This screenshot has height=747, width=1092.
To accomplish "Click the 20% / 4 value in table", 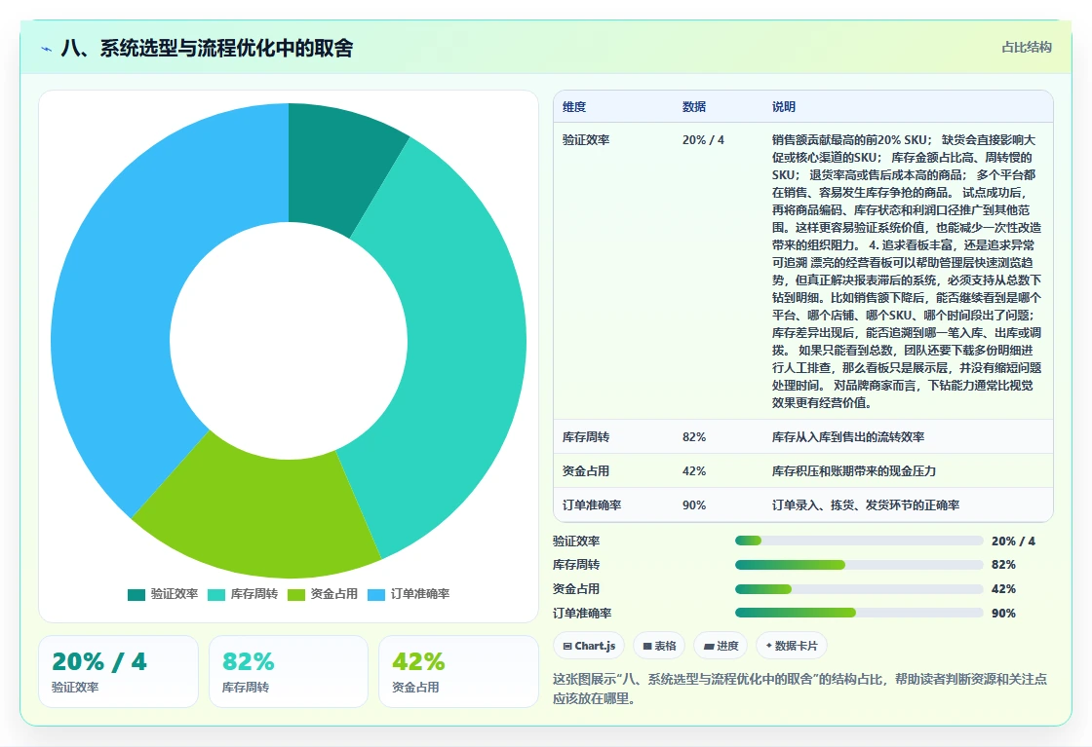I will [x=703, y=140].
